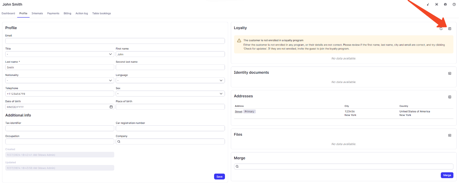Viewport: 459px width, 188px height.
Task: Click the printer icon in the header
Action: point(445,4)
